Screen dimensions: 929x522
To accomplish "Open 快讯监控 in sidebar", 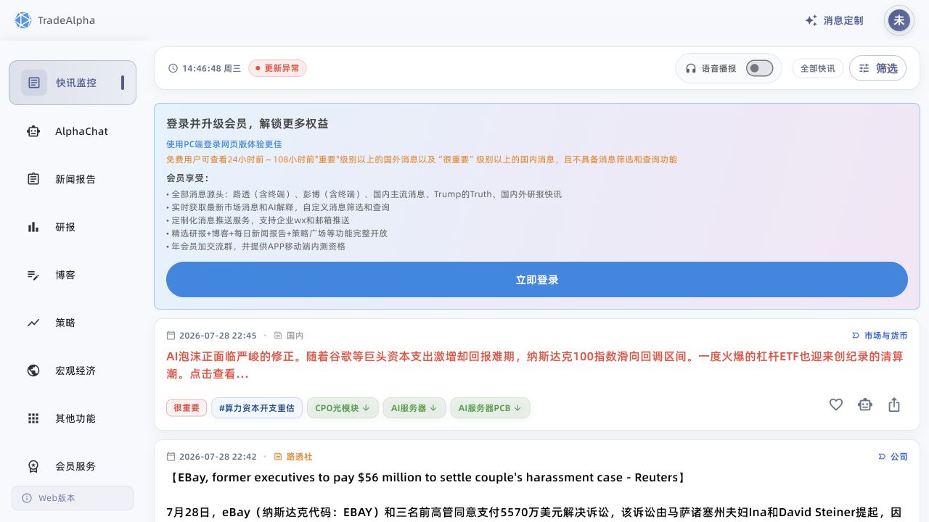I will click(x=73, y=83).
